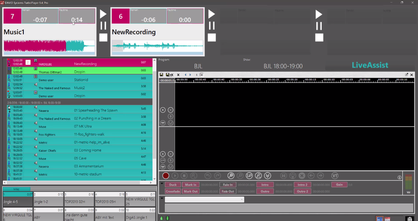This screenshot has height=221, width=418.
Task: Collapse the marker buttons section triangle
Action: pyautogui.click(x=162, y=184)
